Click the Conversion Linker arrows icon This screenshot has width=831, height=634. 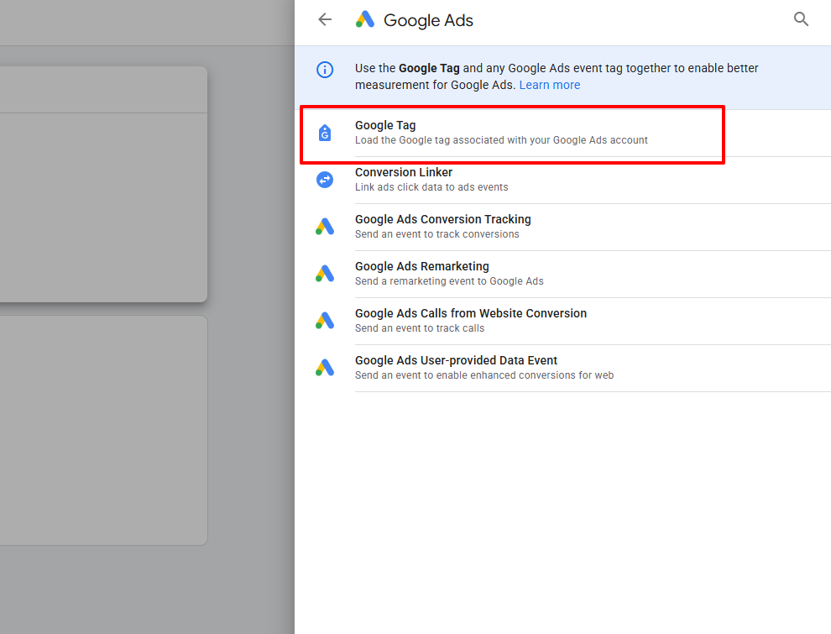(325, 180)
